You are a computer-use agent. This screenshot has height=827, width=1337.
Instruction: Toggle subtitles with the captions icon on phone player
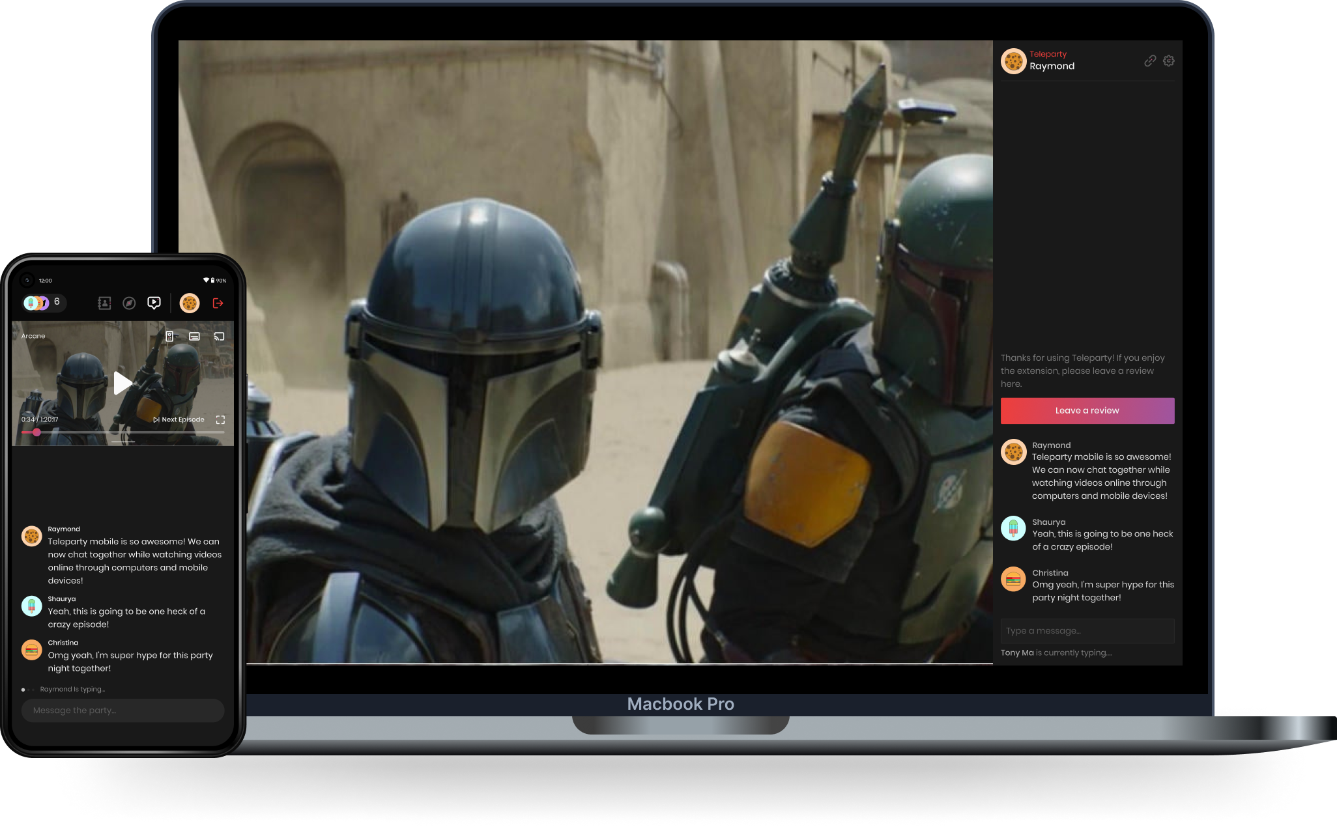[194, 335]
